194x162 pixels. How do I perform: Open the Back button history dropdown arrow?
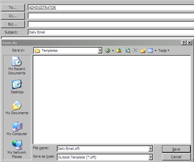pyautogui.click(x=113, y=51)
